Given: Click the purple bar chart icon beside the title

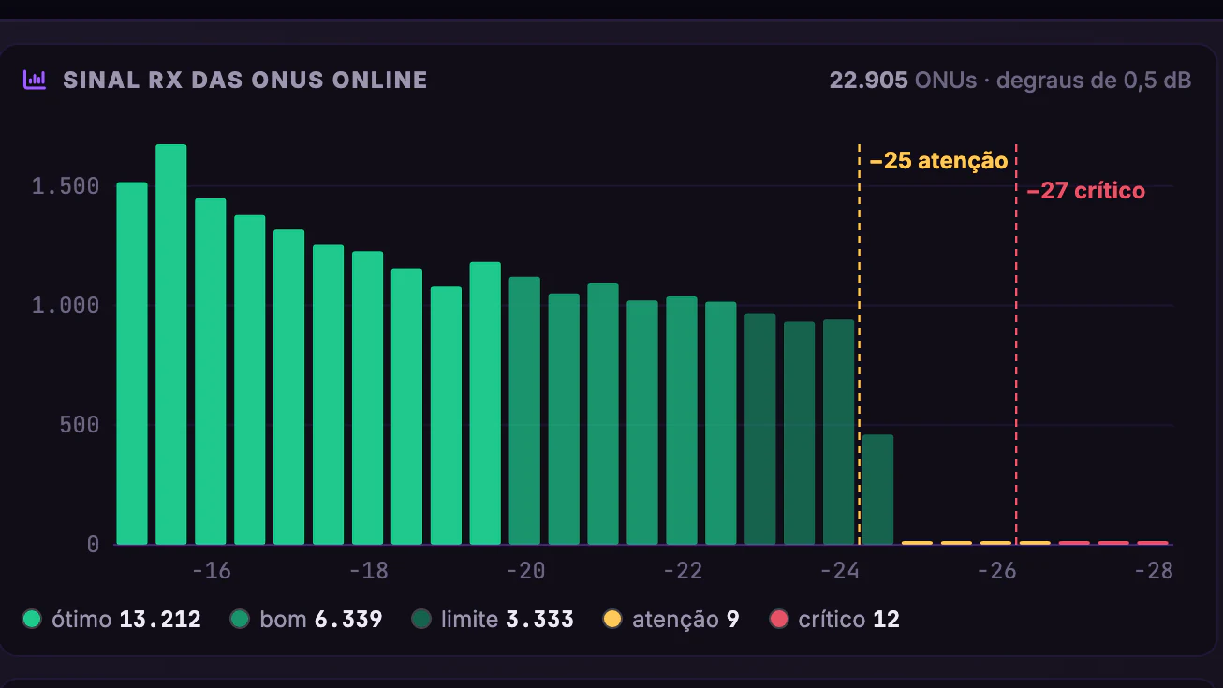Looking at the screenshot, I should tap(35, 81).
